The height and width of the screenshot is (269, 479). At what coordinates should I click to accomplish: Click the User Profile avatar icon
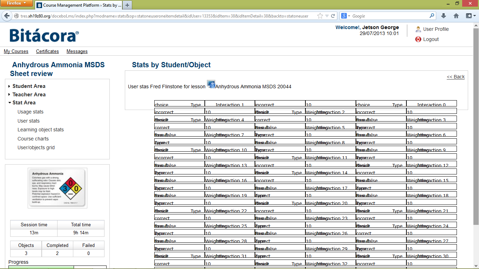point(418,29)
